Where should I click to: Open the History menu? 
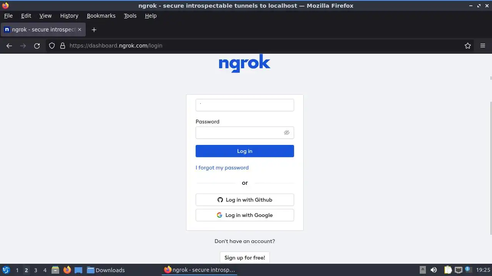(69, 16)
